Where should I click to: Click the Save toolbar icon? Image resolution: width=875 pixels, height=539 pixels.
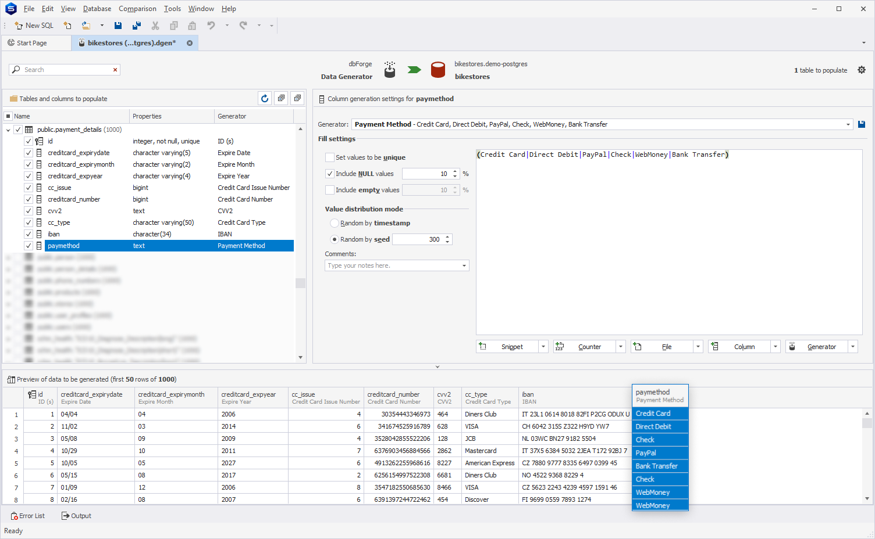(x=118, y=26)
